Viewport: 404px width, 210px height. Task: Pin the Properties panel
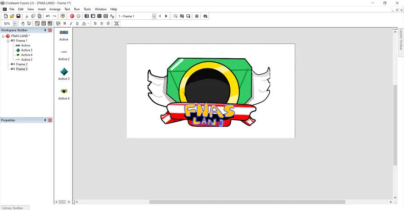pos(45,120)
